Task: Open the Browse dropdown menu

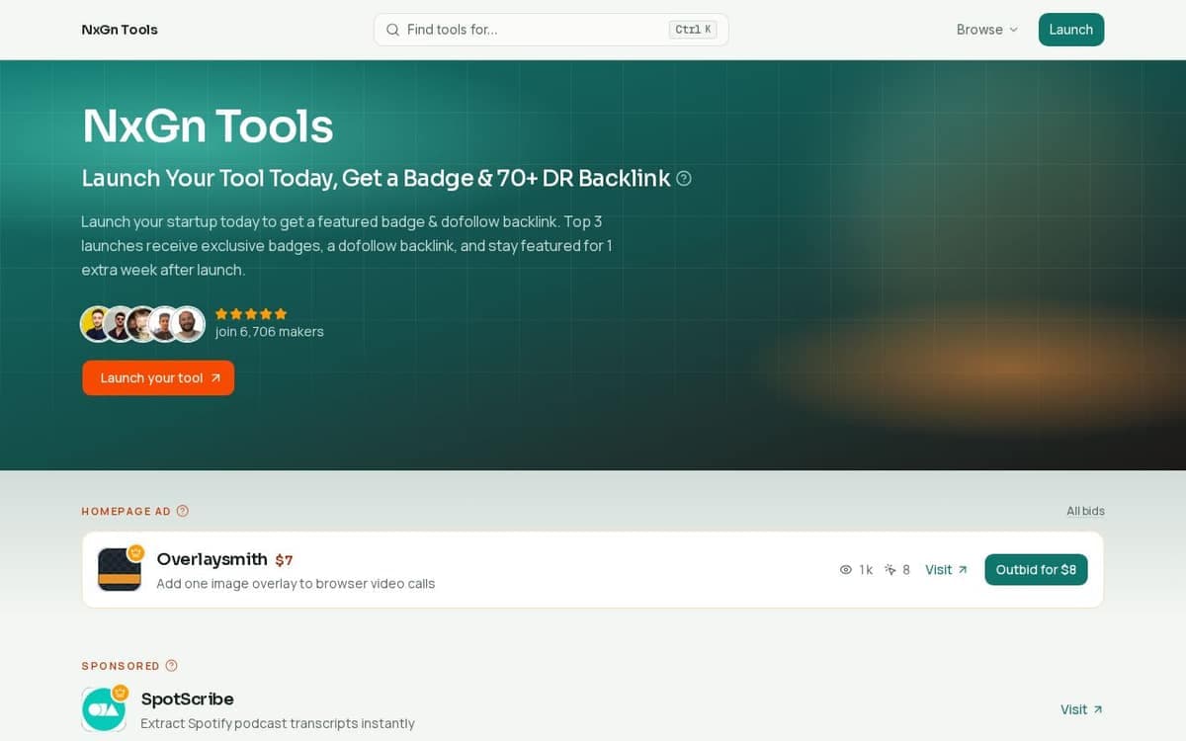Action: click(986, 30)
